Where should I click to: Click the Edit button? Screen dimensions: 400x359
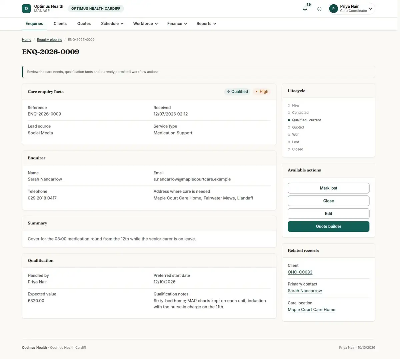click(x=329, y=213)
